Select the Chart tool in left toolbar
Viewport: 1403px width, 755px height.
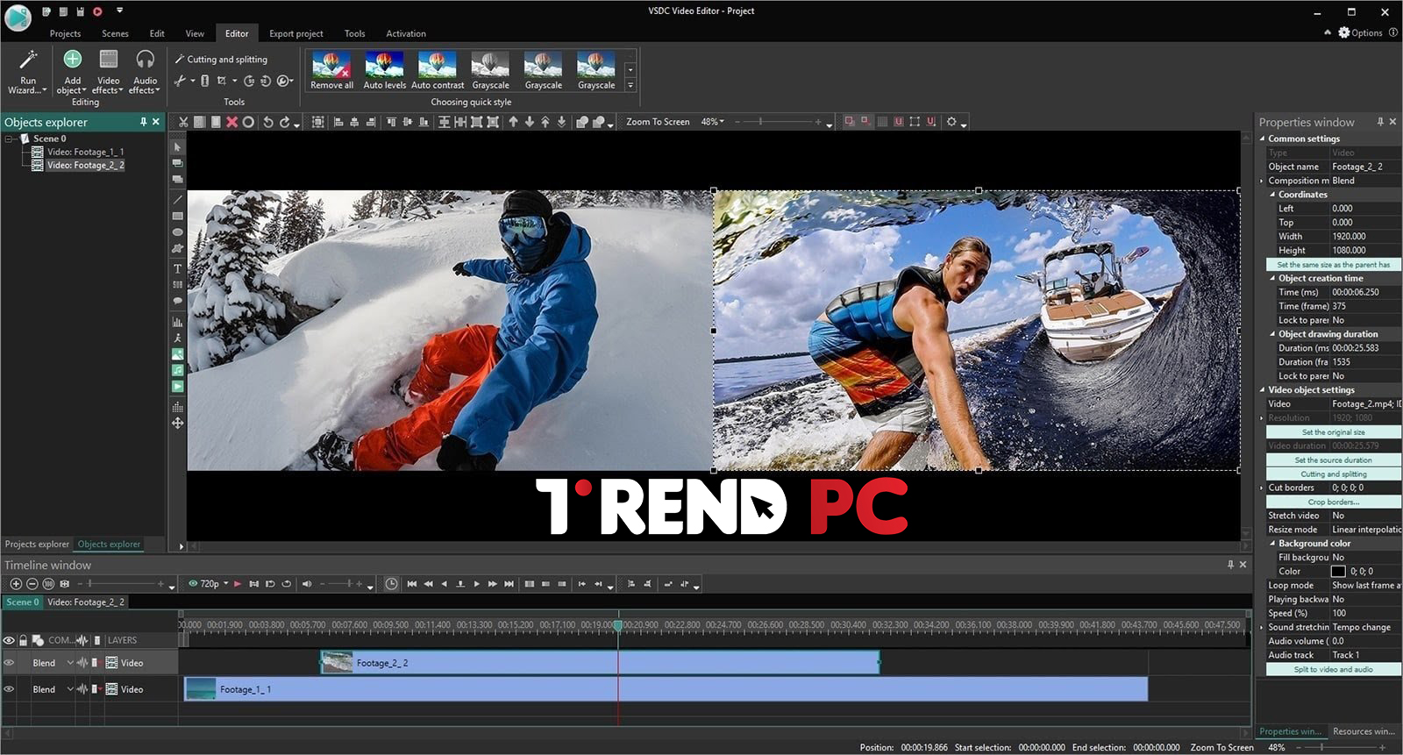click(x=177, y=322)
